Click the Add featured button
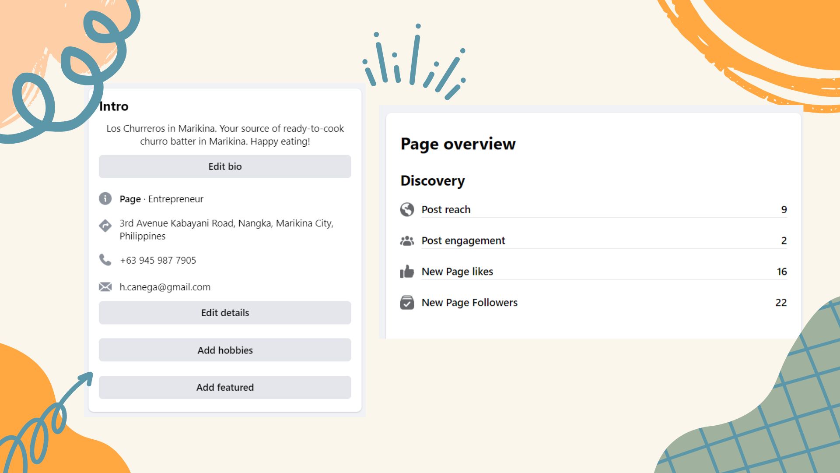 225,387
